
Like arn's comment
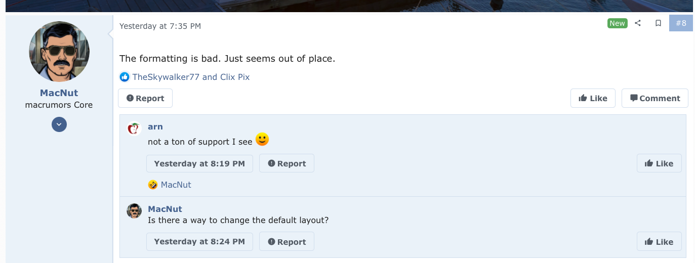tap(659, 163)
